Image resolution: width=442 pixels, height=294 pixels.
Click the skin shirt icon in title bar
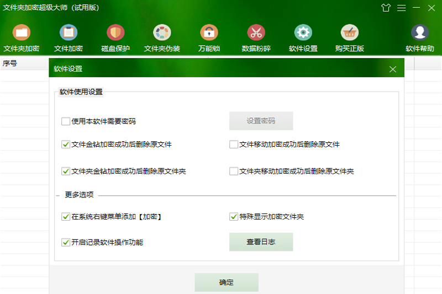(x=386, y=8)
